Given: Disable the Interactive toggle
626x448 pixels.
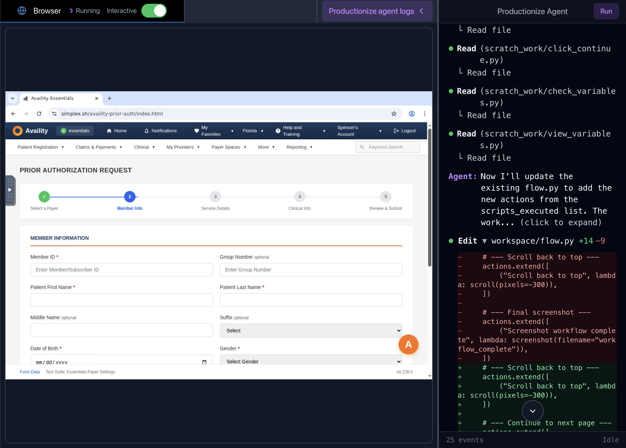Looking at the screenshot, I should point(154,11).
